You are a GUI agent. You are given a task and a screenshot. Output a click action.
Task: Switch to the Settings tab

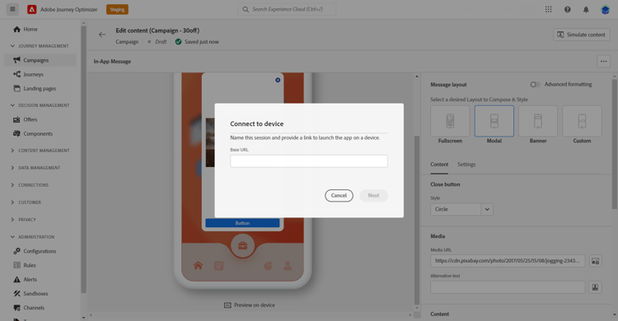click(x=466, y=165)
